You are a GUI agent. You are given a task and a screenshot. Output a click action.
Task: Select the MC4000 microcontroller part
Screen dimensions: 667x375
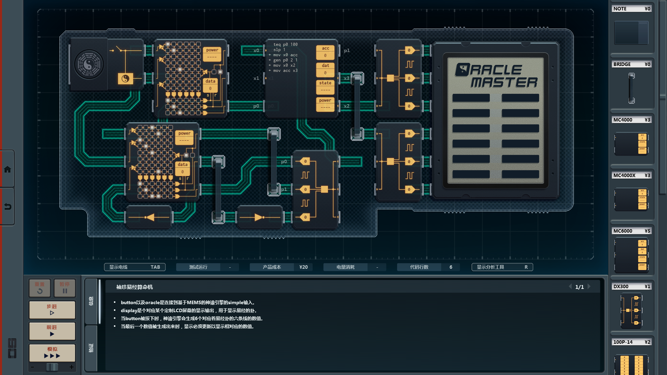(631, 143)
